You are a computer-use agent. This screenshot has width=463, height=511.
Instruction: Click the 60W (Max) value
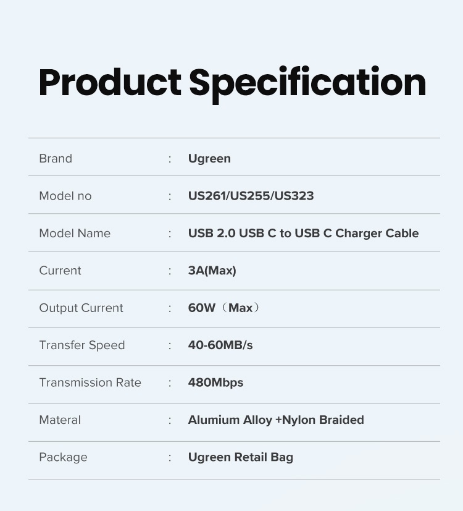tap(224, 308)
